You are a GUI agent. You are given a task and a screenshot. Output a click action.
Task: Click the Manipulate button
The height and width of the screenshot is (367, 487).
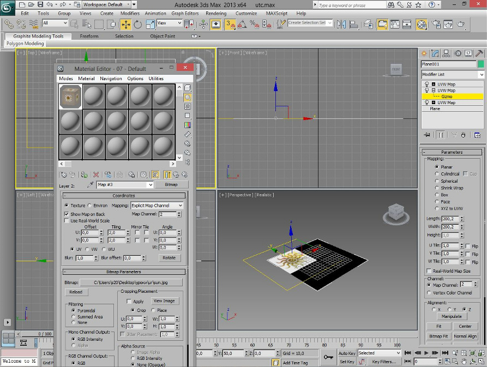point(452,316)
